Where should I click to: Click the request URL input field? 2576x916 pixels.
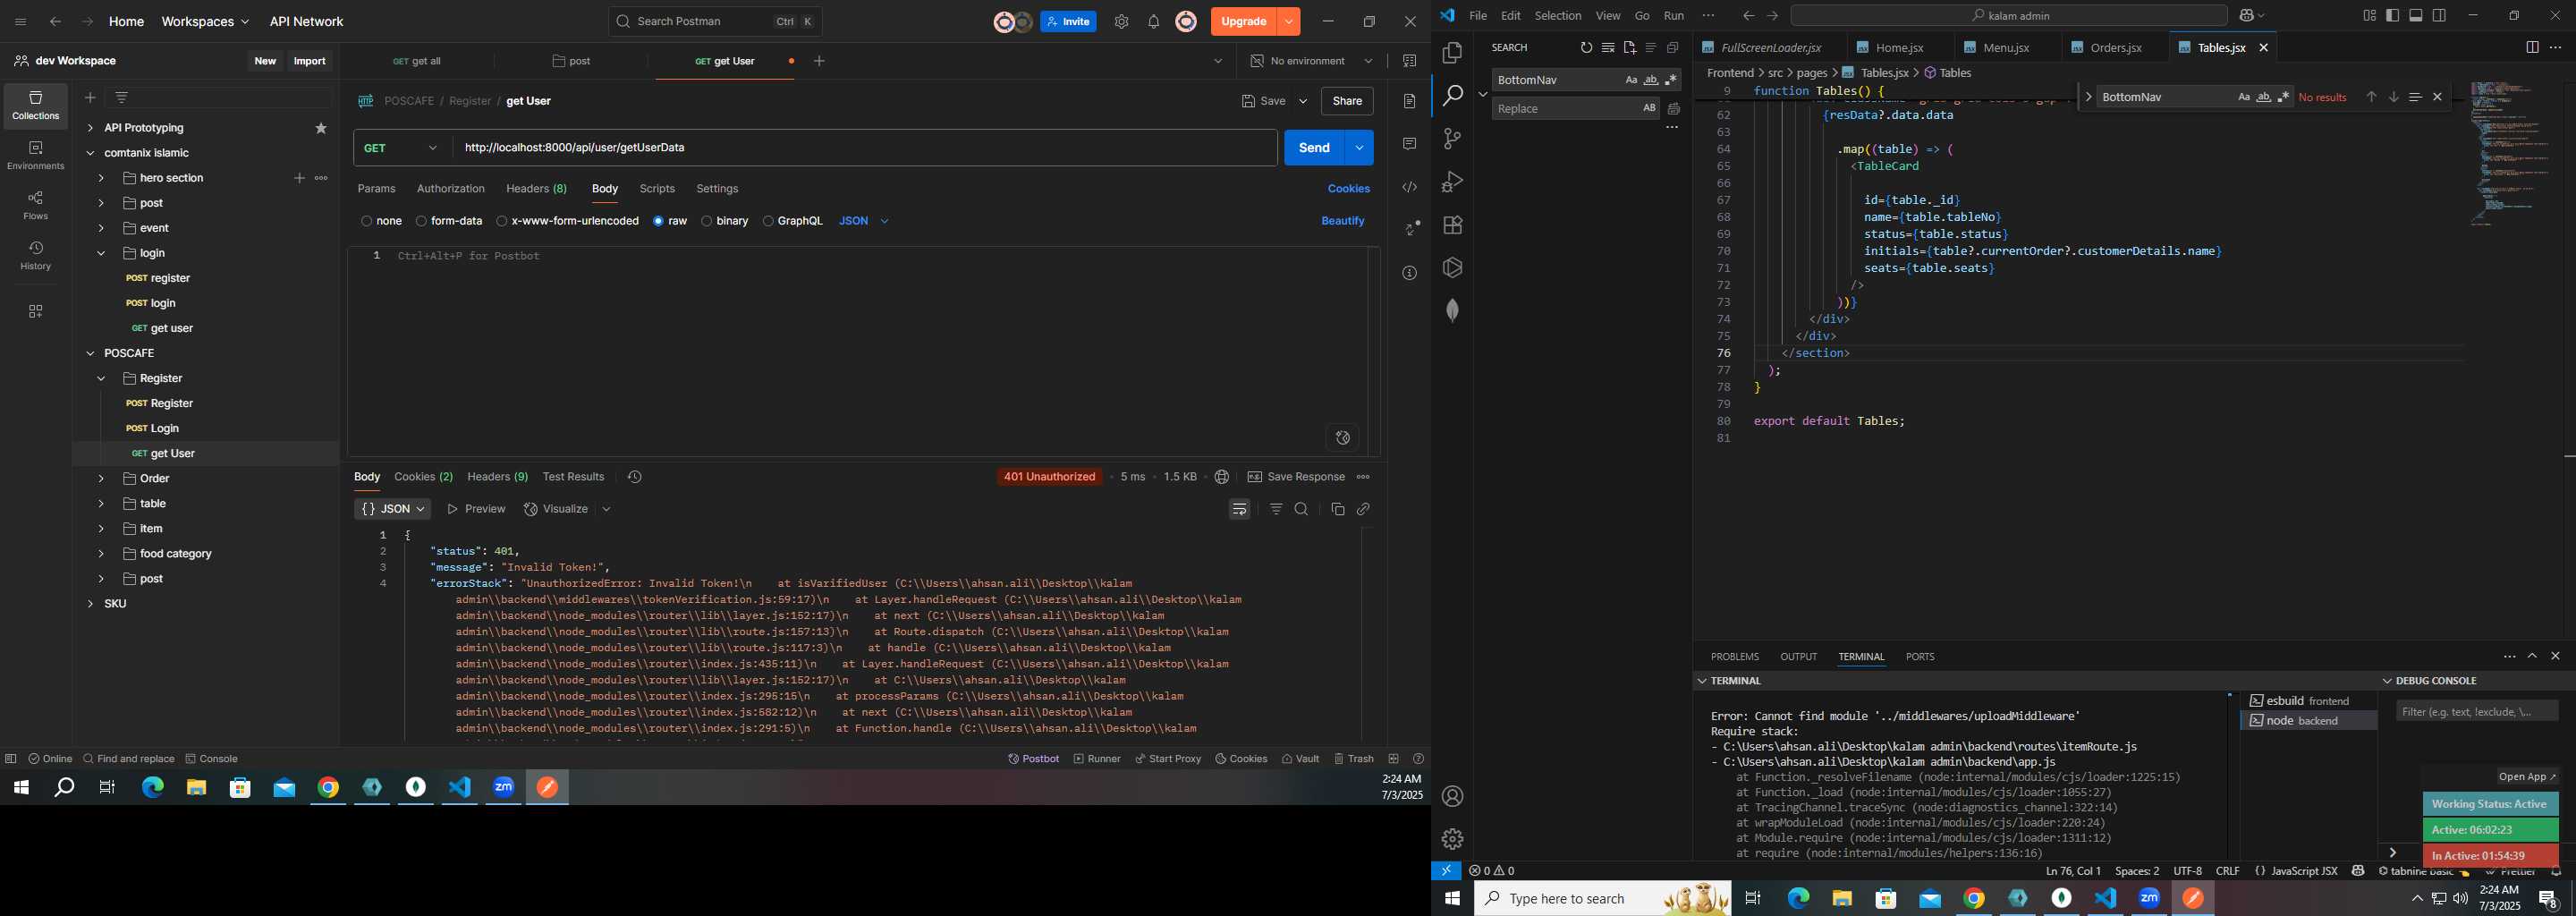click(x=866, y=148)
